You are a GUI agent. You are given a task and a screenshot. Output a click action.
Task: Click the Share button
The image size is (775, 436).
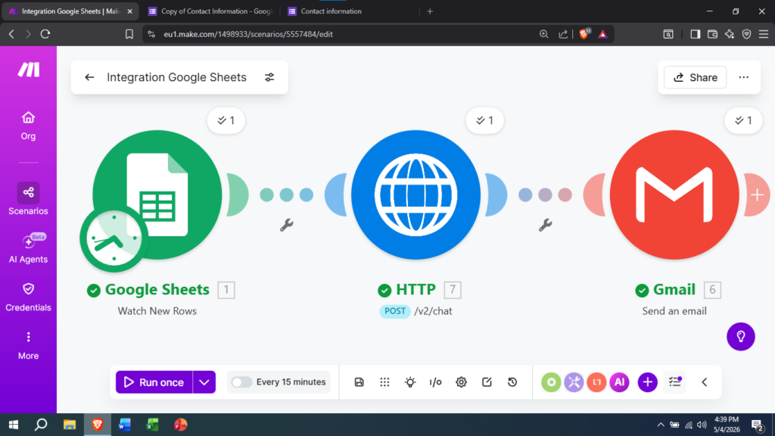[x=695, y=77]
